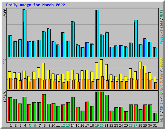This screenshot has width=165, height=129.
Task: Click weekend day label 6
Action: click(x=35, y=125)
